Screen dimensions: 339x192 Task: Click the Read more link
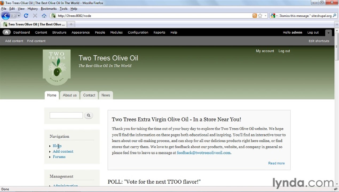click(276, 163)
